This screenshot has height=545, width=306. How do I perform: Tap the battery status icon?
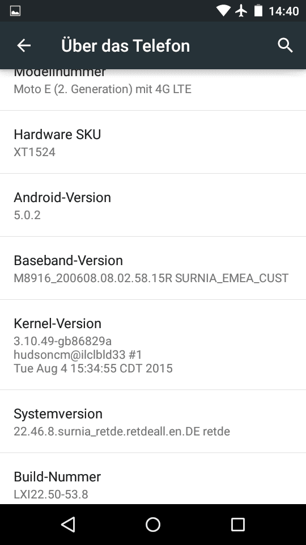258,11
